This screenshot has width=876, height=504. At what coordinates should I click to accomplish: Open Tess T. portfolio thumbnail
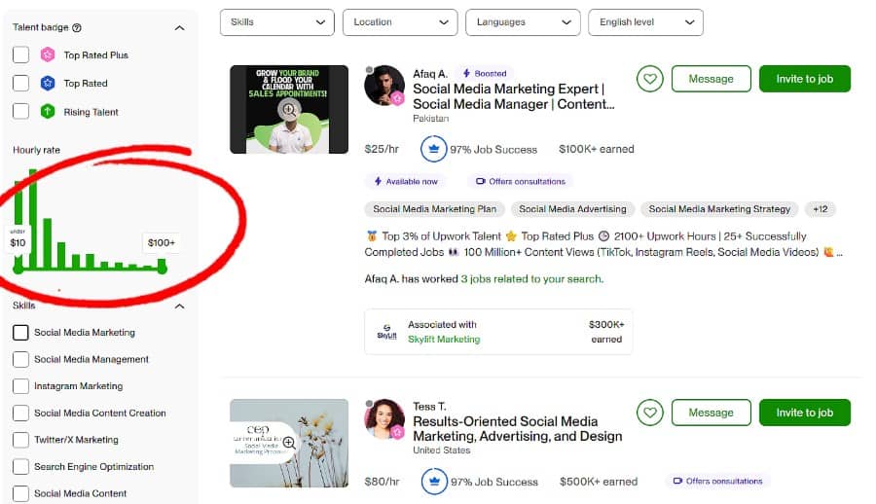(289, 443)
